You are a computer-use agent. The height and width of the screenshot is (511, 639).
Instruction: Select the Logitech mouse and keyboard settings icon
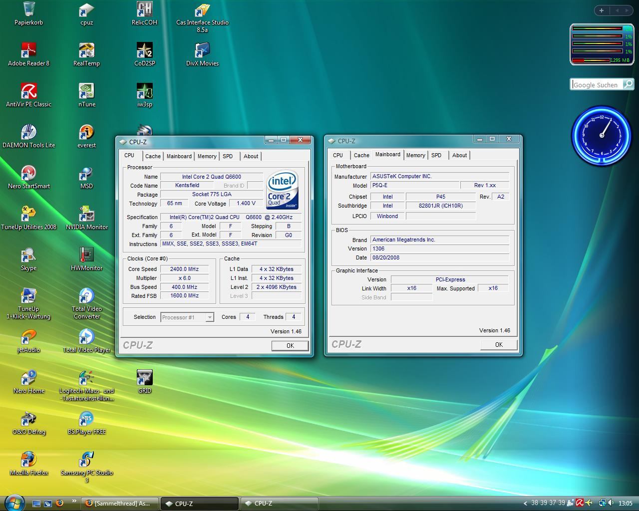click(86, 385)
